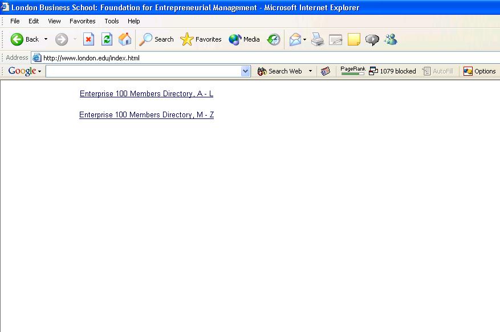Click the Search Web button
Viewport: 500px width, 332px height.
280,71
